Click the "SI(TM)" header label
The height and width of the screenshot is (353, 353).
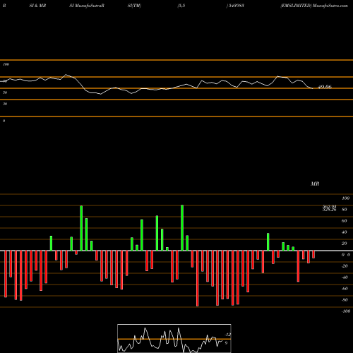pos(134,6)
